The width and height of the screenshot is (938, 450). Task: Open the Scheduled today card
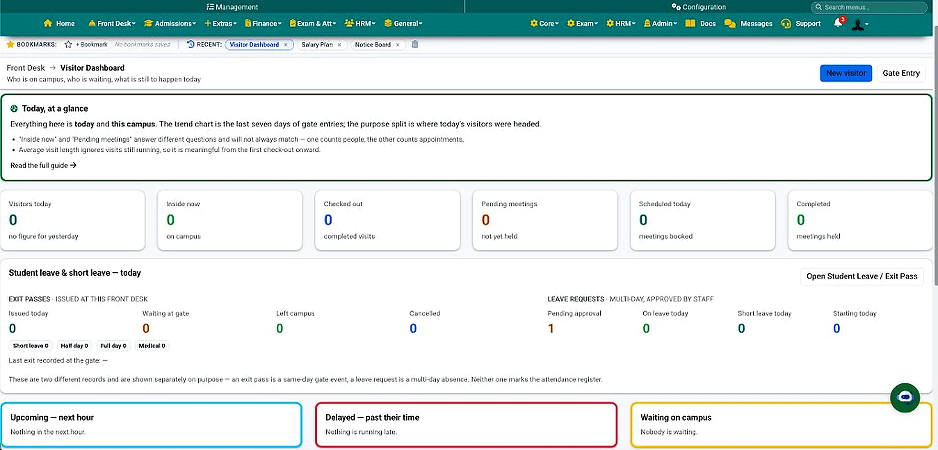pyautogui.click(x=702, y=221)
